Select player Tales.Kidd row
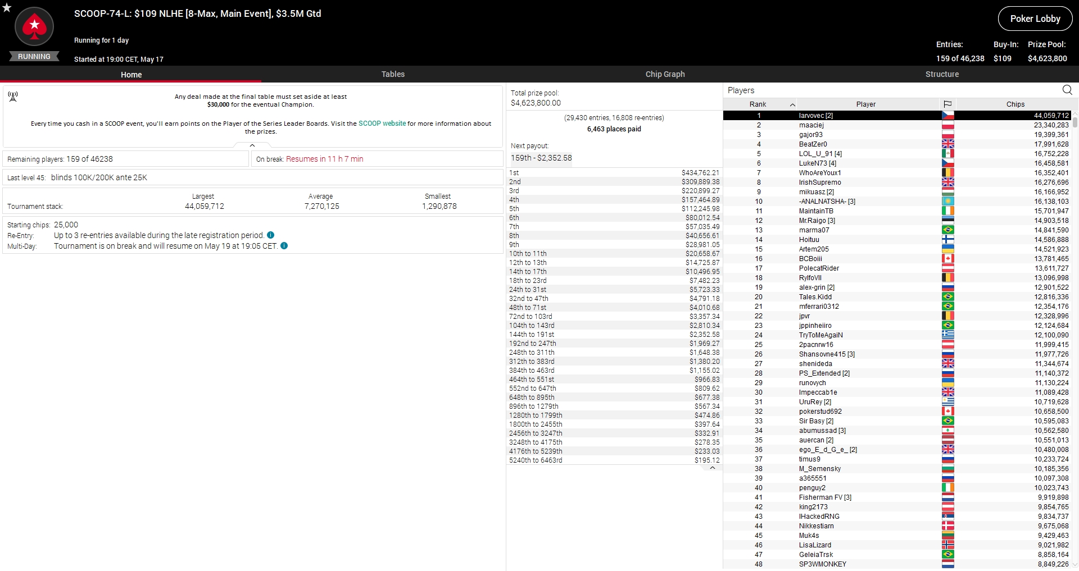The width and height of the screenshot is (1079, 571). 898,297
